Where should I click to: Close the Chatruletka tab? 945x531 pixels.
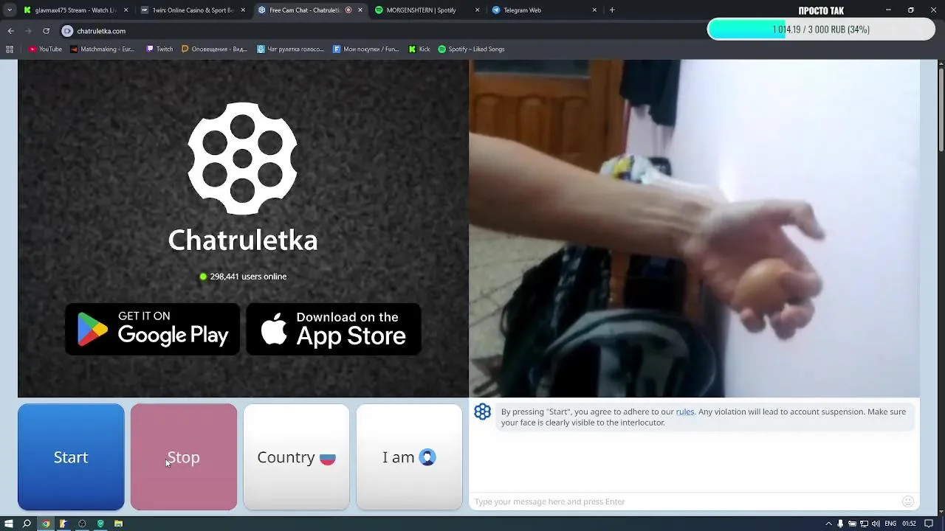(x=360, y=10)
